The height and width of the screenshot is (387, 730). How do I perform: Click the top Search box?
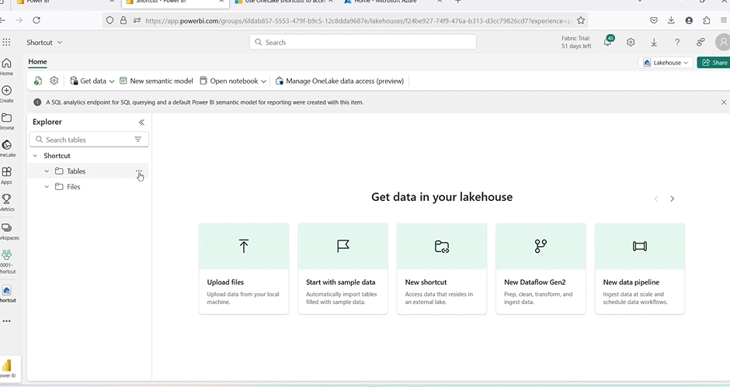[x=363, y=43]
